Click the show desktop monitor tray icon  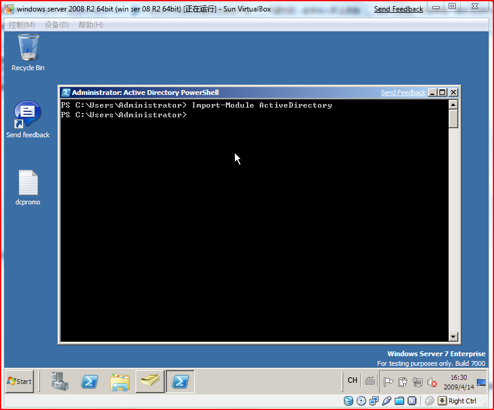481,382
